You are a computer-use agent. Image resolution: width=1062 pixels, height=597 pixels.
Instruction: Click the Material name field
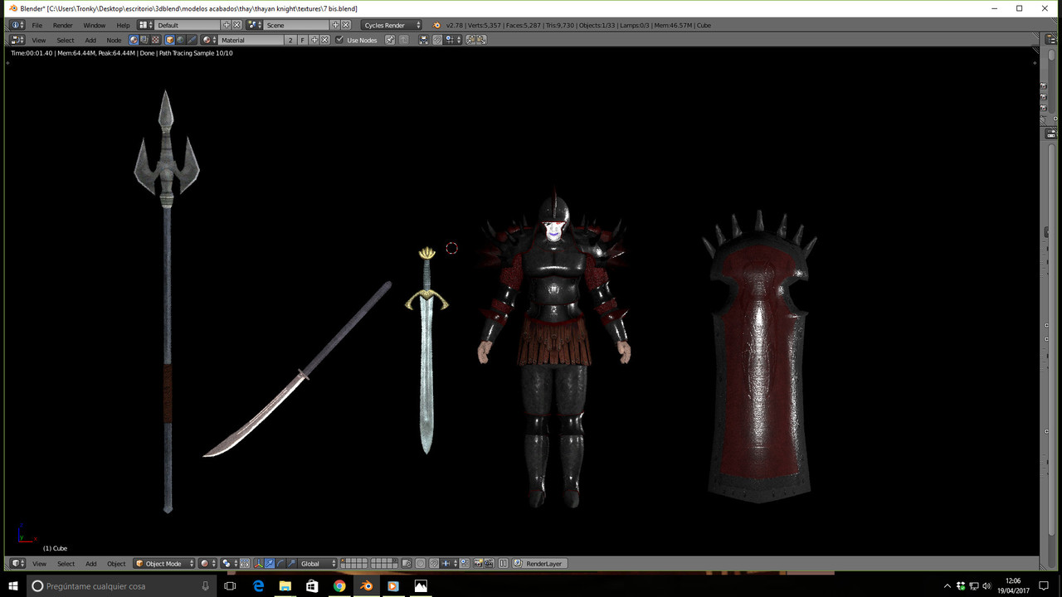pos(251,40)
